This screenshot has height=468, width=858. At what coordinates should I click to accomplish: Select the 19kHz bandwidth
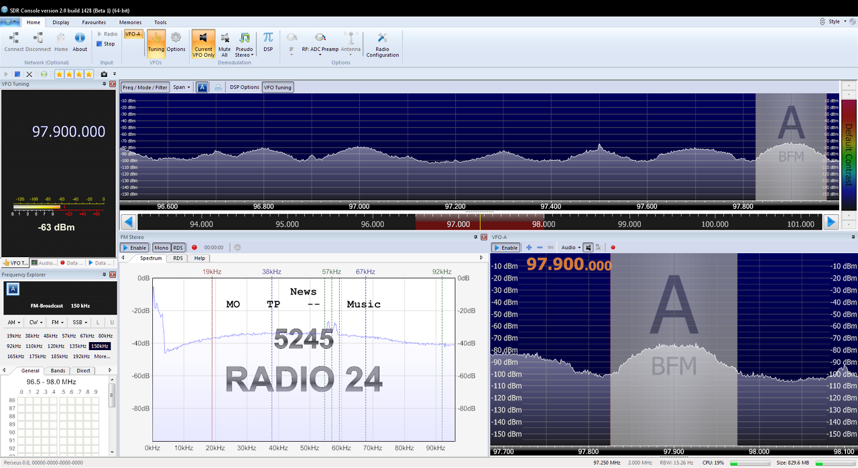[x=13, y=335]
